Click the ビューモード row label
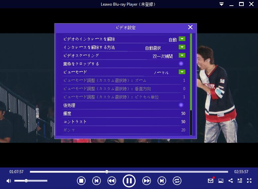The height and width of the screenshot is (189, 258). (x=75, y=72)
